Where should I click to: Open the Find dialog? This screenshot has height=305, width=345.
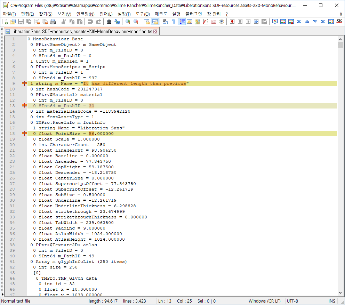(110, 22)
